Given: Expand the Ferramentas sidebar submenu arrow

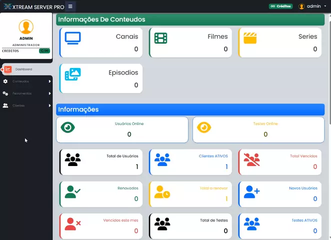Looking at the screenshot, I should click(49, 93).
